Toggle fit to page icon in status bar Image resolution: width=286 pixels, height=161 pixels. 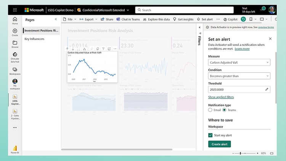(272, 153)
